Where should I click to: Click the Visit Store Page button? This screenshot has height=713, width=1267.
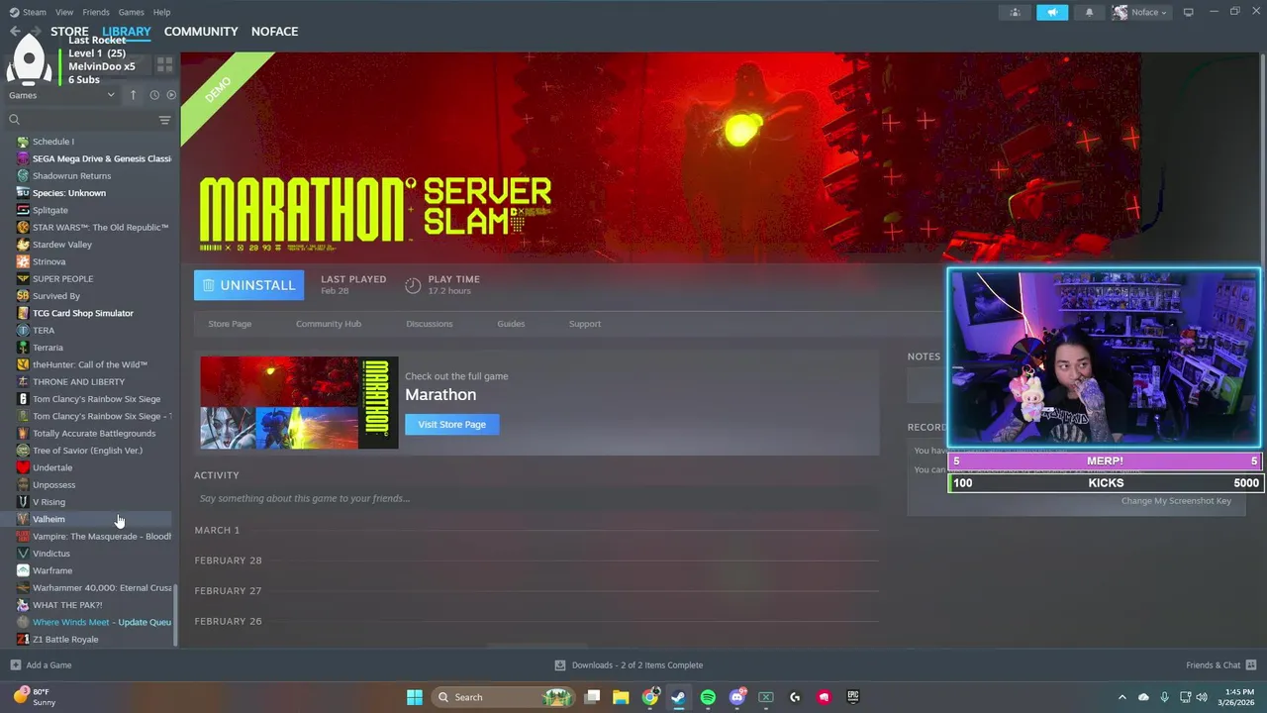pos(451,424)
